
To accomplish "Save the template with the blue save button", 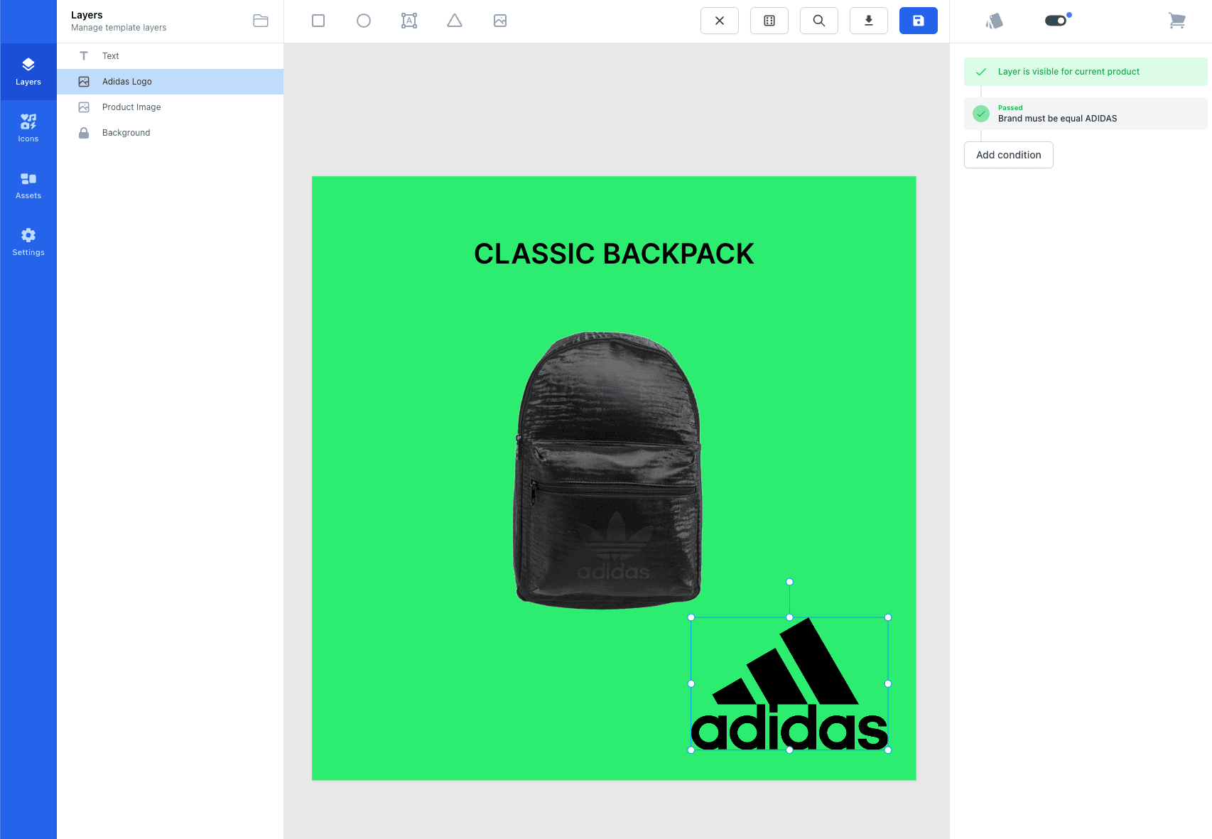I will tap(918, 21).
